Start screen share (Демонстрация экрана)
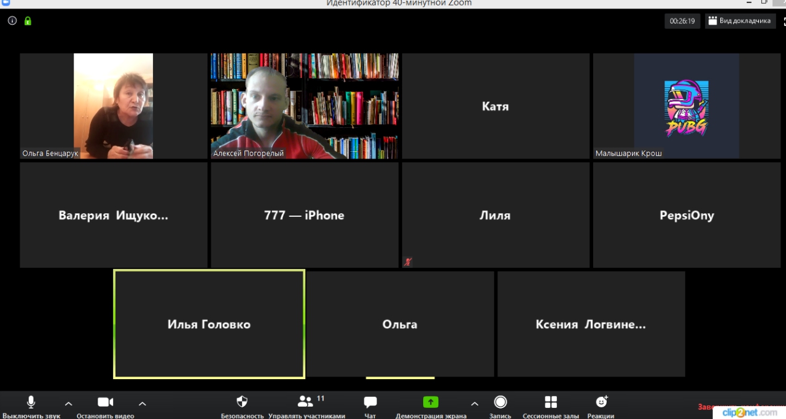The width and height of the screenshot is (786, 419). (x=430, y=402)
